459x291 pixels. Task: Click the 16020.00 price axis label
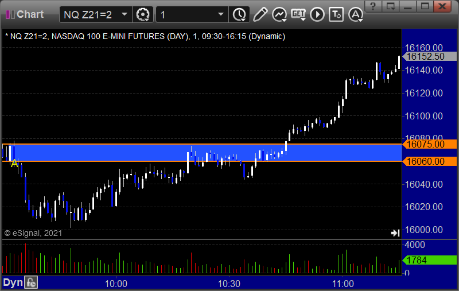pyautogui.click(x=423, y=207)
